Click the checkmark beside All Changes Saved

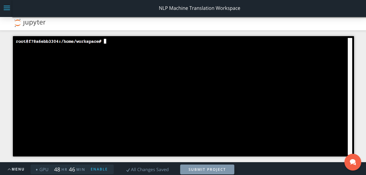point(128,169)
